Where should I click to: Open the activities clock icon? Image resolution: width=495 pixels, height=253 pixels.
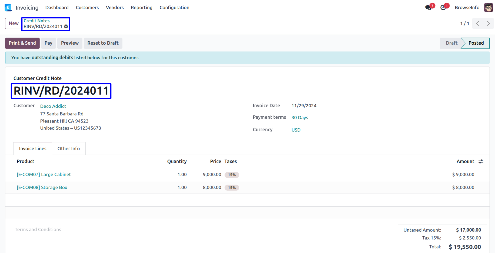tap(443, 8)
